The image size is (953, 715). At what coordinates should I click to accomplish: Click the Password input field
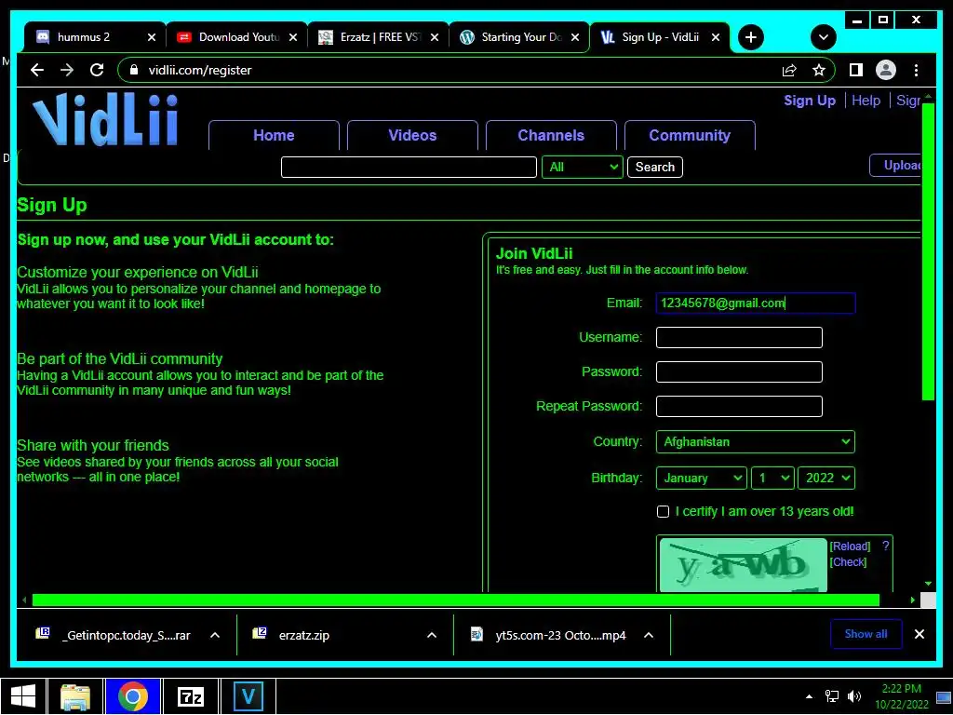[739, 371]
